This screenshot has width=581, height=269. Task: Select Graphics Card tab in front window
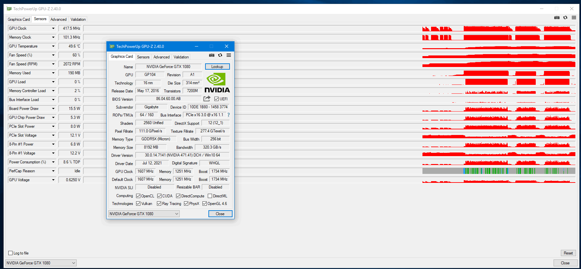click(122, 56)
